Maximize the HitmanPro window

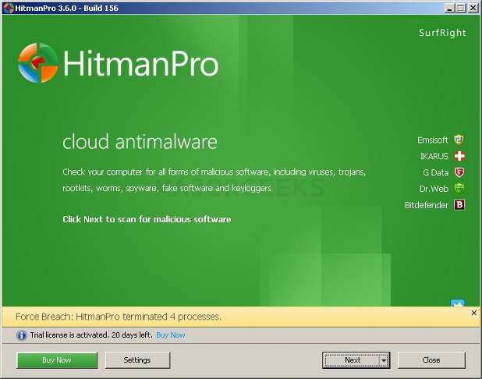(461, 8)
